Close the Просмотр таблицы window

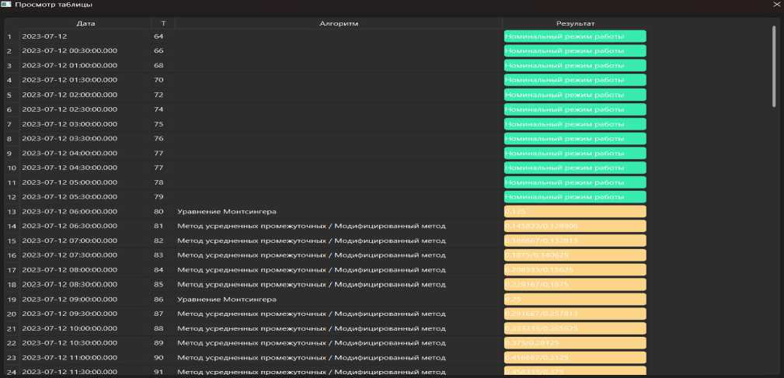(775, 5)
